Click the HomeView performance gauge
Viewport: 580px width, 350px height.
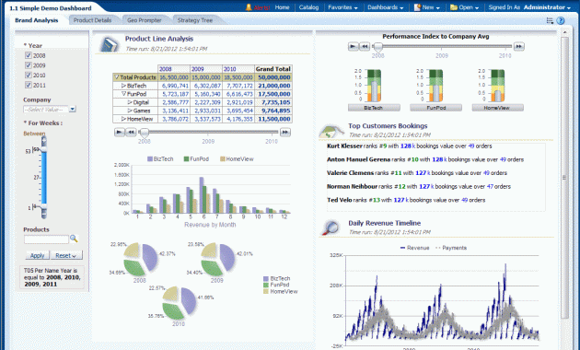(x=497, y=86)
